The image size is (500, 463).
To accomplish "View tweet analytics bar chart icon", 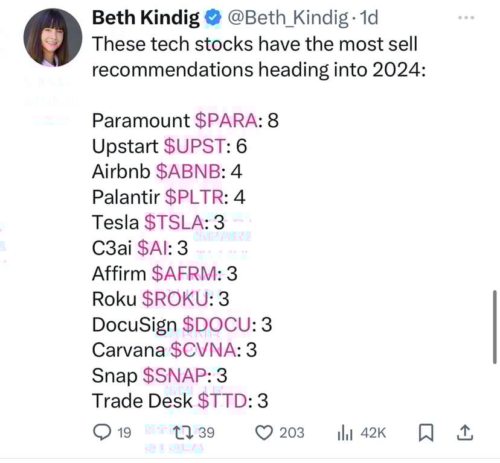I will coord(344,432).
